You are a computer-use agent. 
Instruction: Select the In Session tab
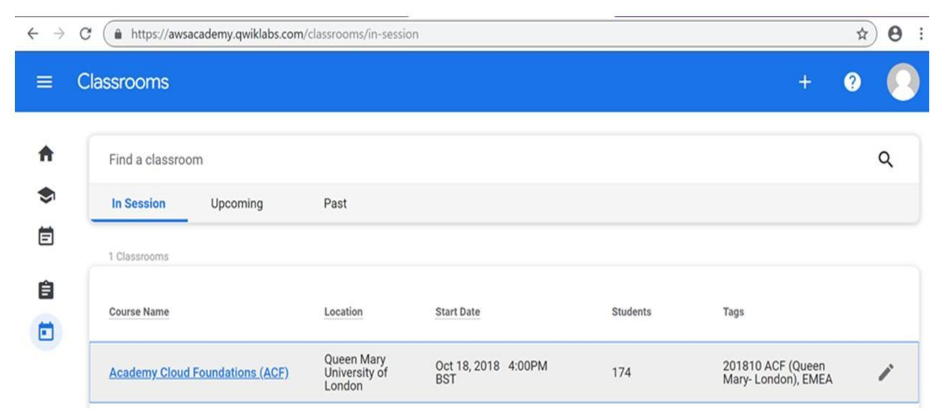point(138,203)
